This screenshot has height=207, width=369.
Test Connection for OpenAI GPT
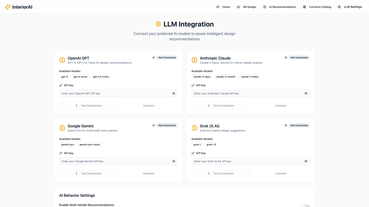(x=88, y=106)
